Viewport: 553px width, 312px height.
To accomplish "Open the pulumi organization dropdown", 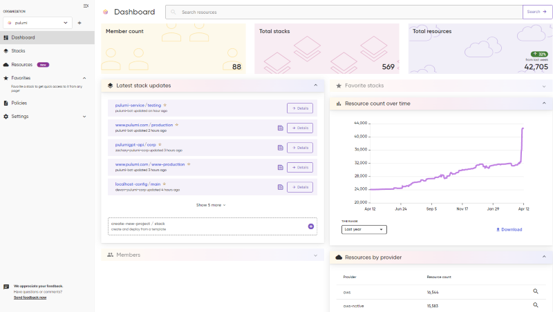I will click(38, 23).
